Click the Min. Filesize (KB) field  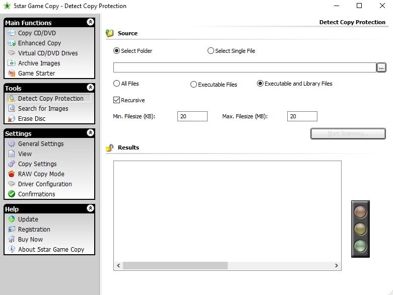(192, 116)
